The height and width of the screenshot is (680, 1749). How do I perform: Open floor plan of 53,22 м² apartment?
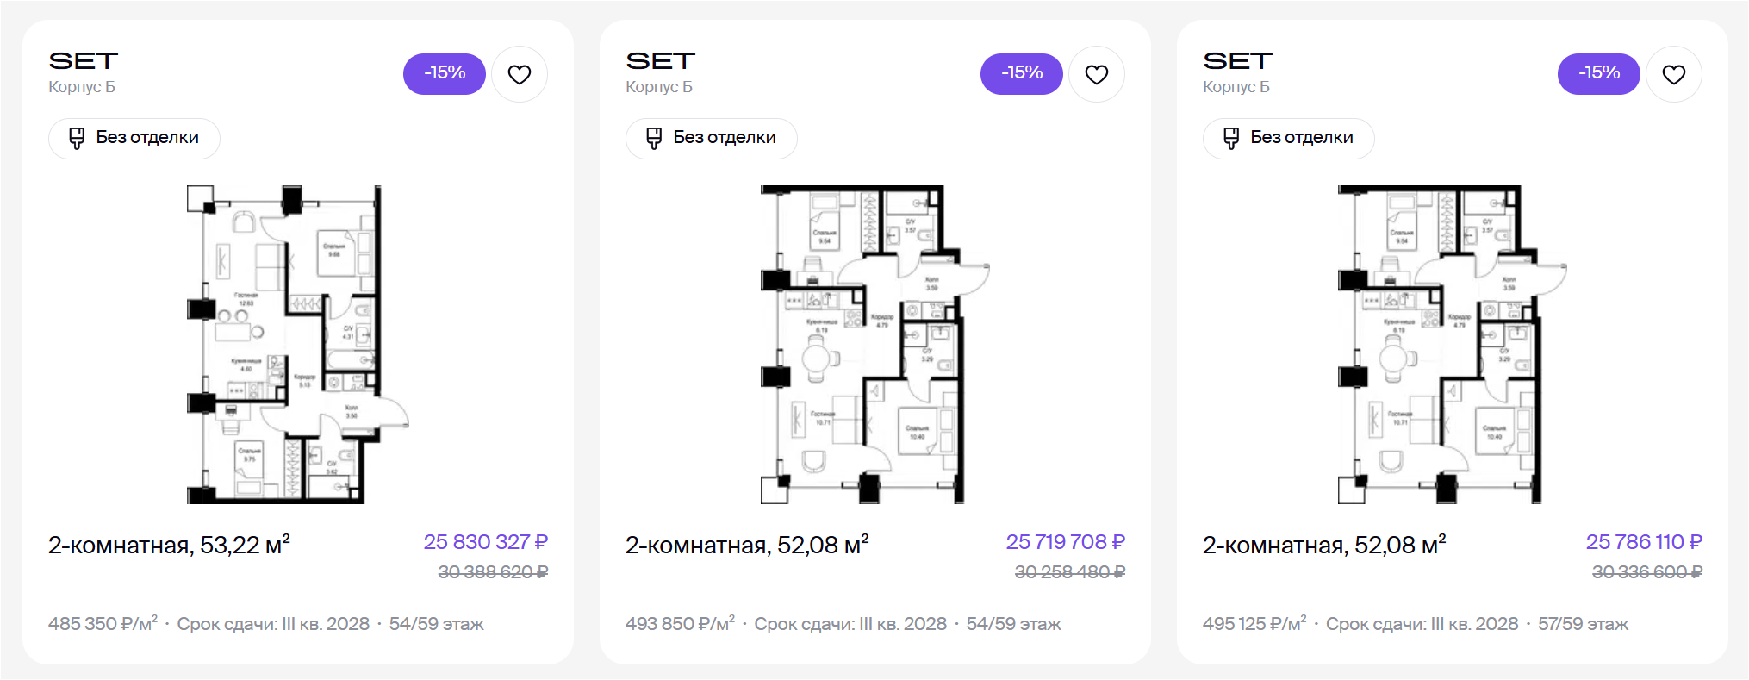coord(297,344)
